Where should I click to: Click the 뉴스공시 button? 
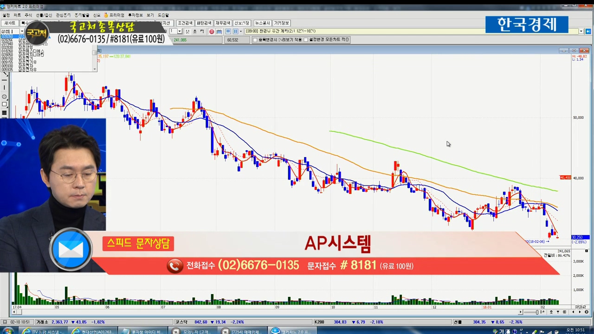262,23
